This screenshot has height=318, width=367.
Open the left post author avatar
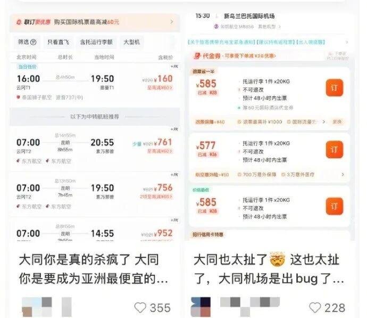pos(37,307)
